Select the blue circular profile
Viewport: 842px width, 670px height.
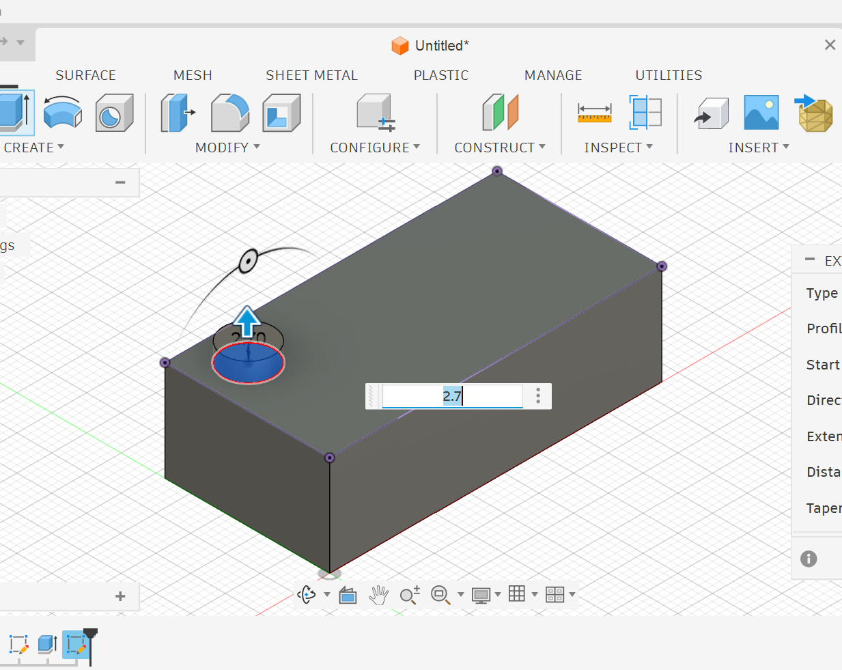pos(248,363)
